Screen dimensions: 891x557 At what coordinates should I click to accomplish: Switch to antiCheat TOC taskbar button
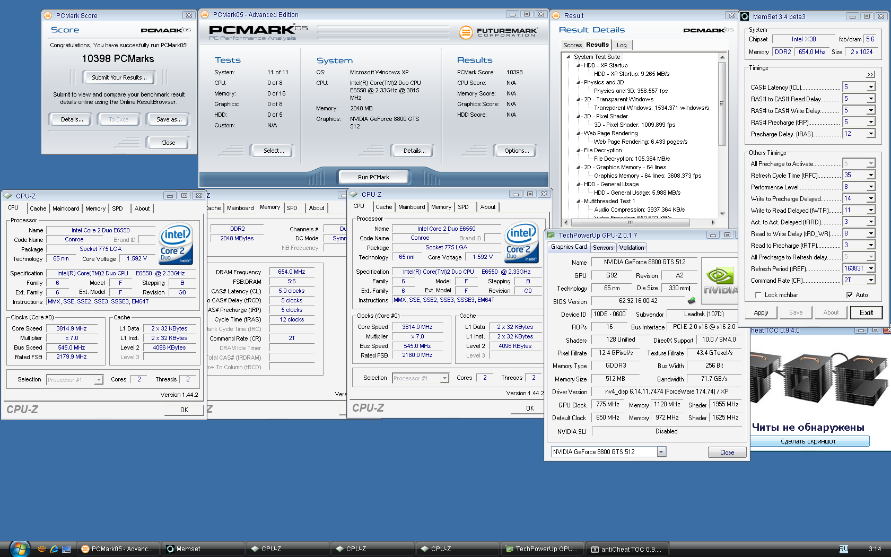(627, 549)
